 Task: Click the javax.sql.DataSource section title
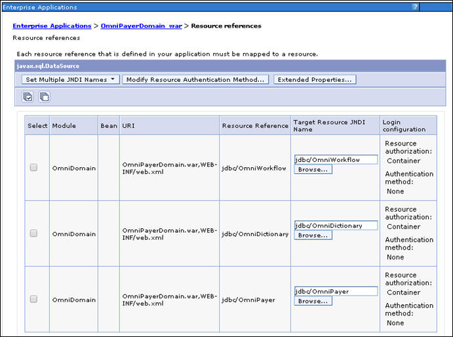(48, 66)
